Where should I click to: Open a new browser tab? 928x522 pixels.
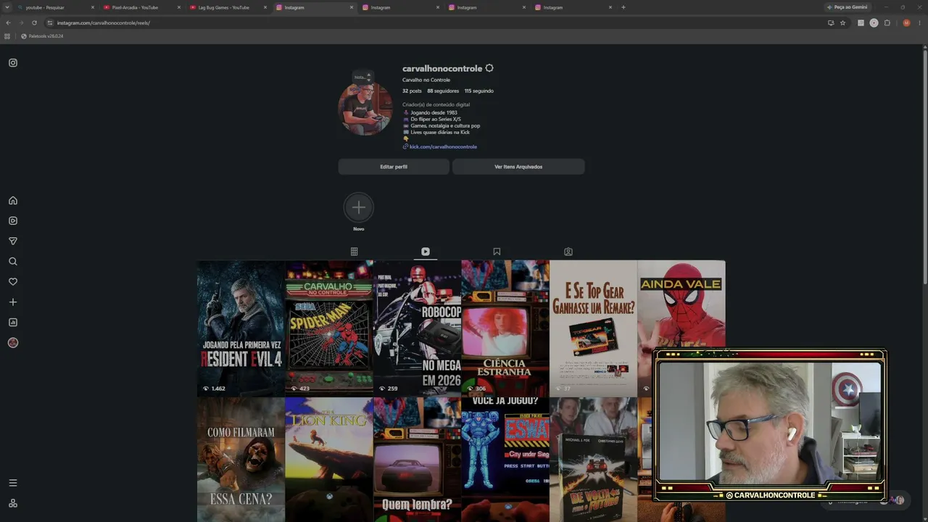pyautogui.click(x=623, y=7)
